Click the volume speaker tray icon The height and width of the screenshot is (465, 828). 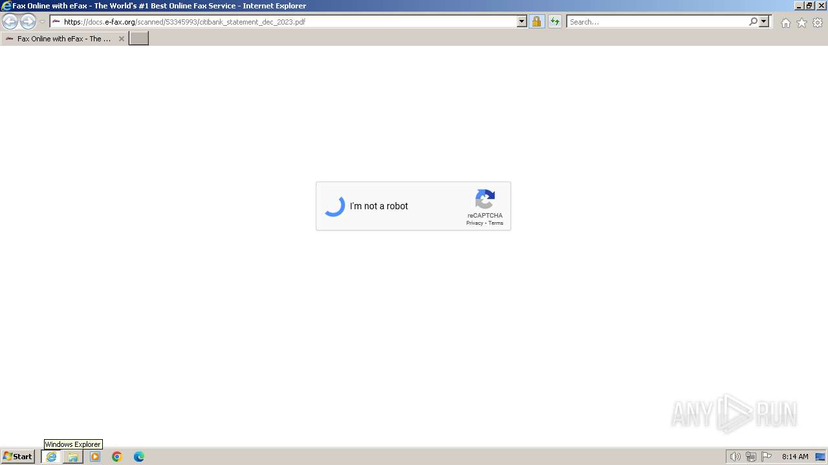(x=735, y=457)
